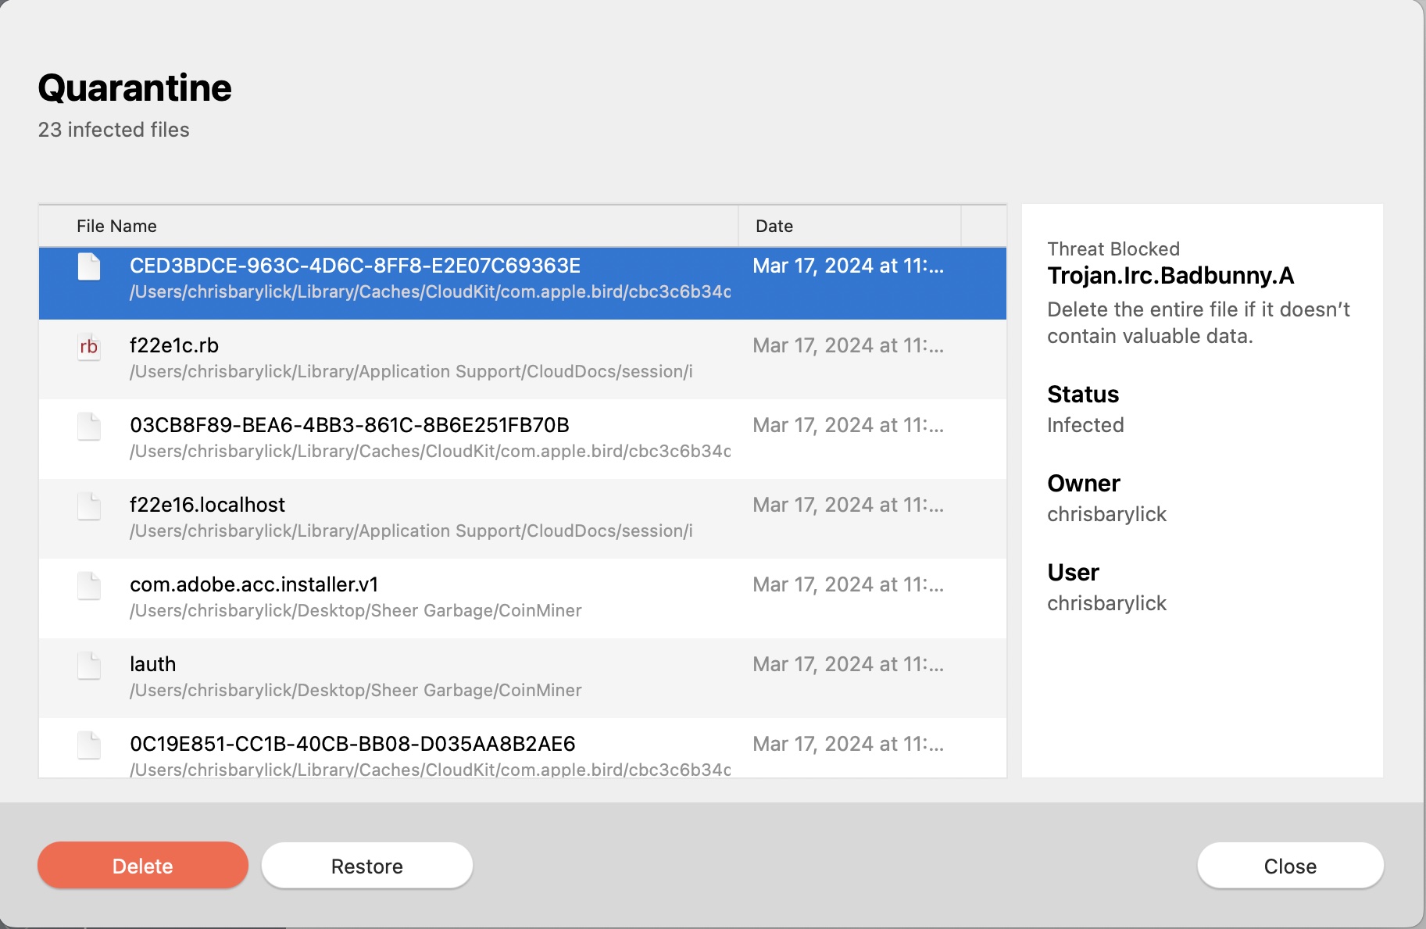Select the 03CB8F89 infected file
1426x929 pixels.
tap(438, 438)
